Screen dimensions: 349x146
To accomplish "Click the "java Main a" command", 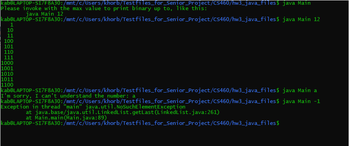I will (300, 91).
